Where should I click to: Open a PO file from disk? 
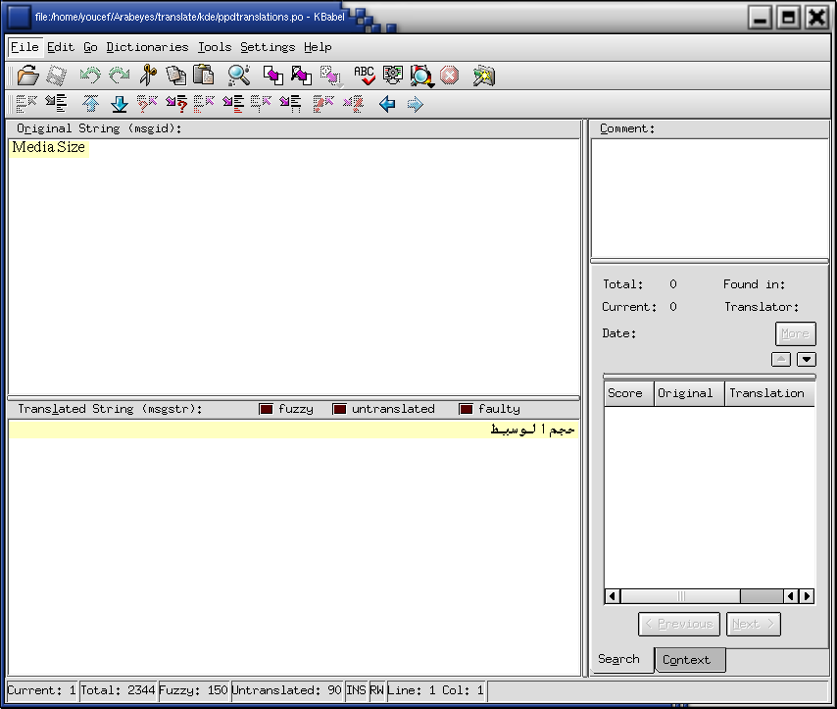pos(27,76)
